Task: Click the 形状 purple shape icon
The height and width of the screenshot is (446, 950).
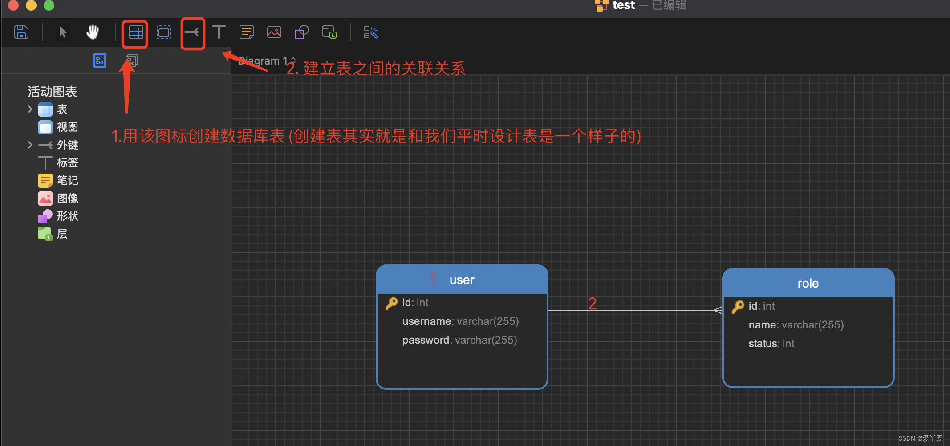Action: tap(45, 216)
